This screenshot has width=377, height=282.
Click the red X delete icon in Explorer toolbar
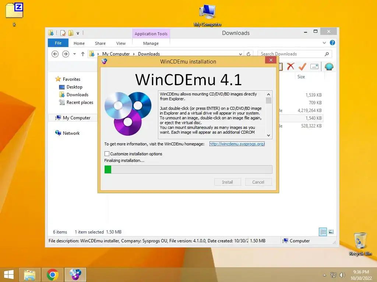pyautogui.click(x=290, y=66)
